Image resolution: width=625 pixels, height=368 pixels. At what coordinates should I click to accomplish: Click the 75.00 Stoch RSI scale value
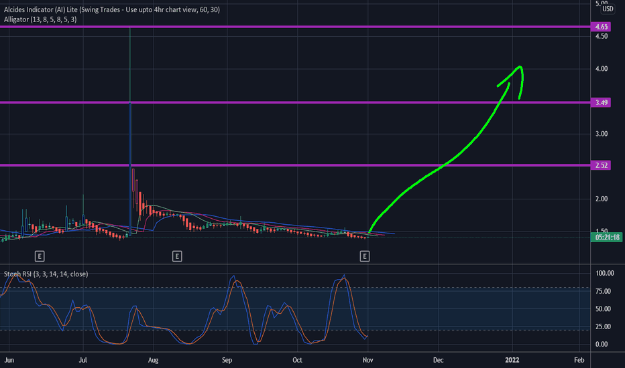(603, 291)
